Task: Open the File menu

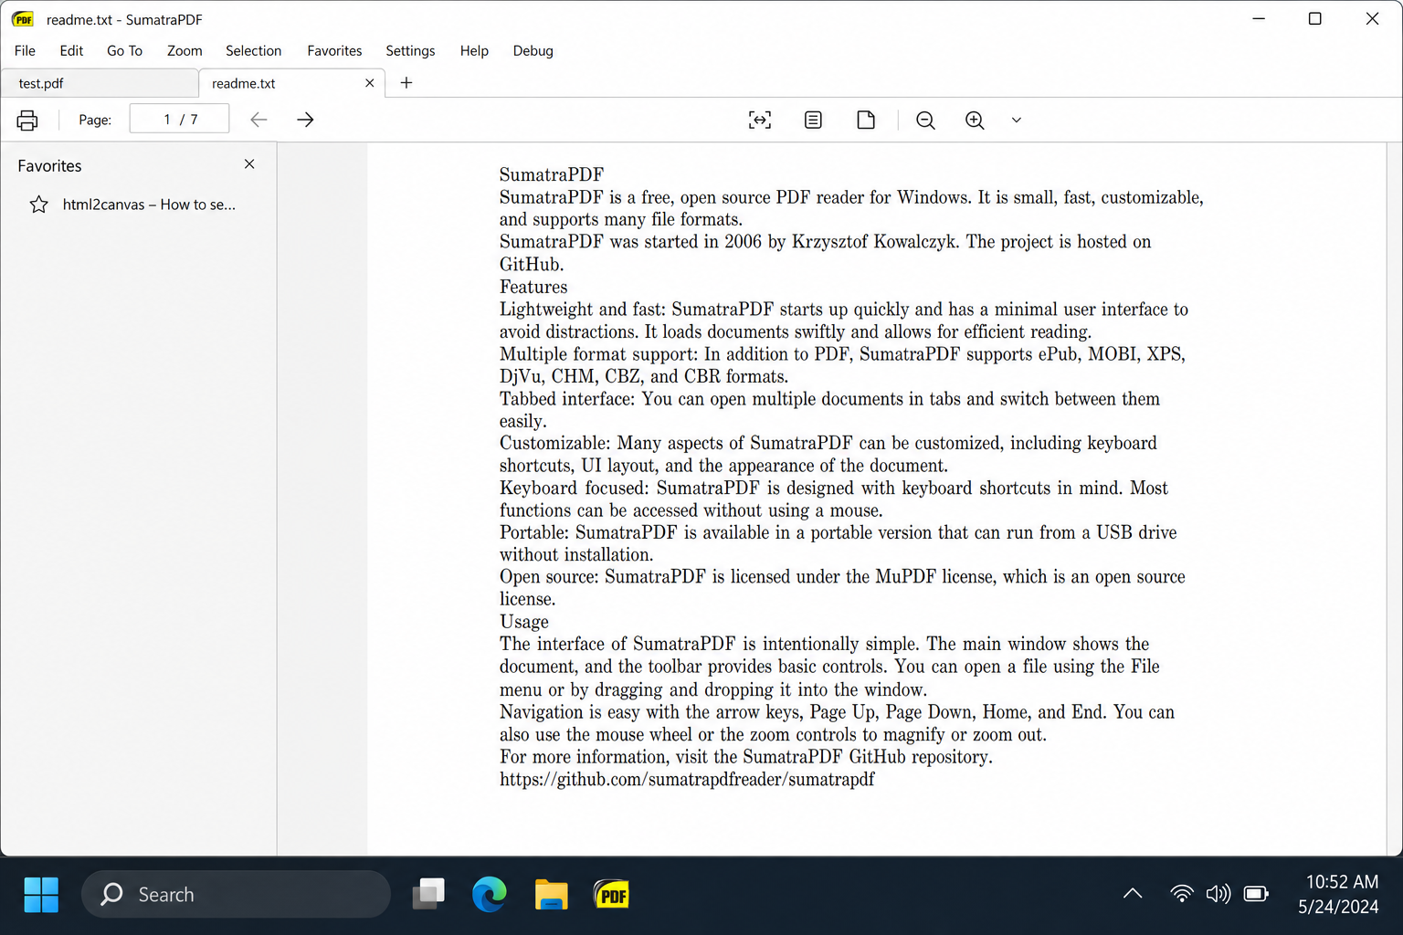Action: (26, 51)
